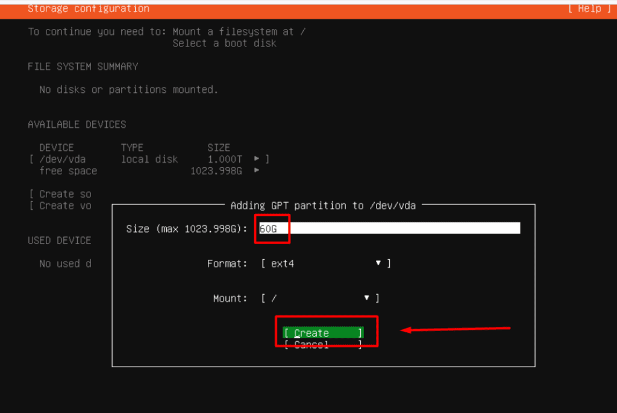Focus the Size input field containing 60G
This screenshot has width=617, height=413.
coord(388,228)
